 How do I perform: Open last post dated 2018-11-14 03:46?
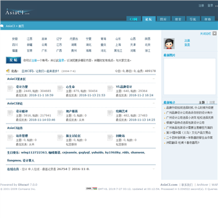tap(42, 120)
